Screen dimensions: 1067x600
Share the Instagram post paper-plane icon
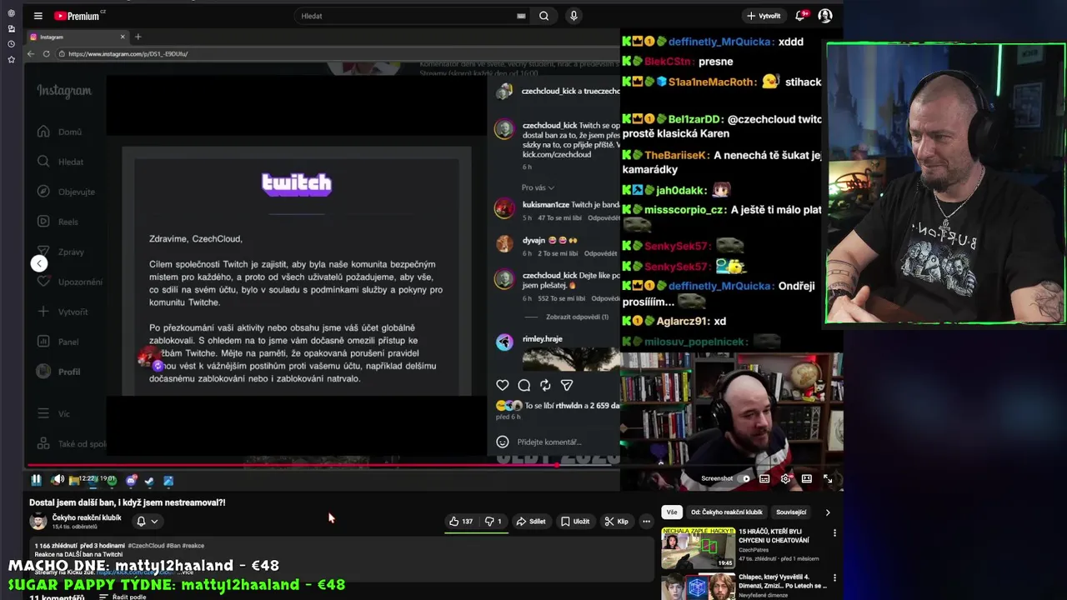click(567, 385)
